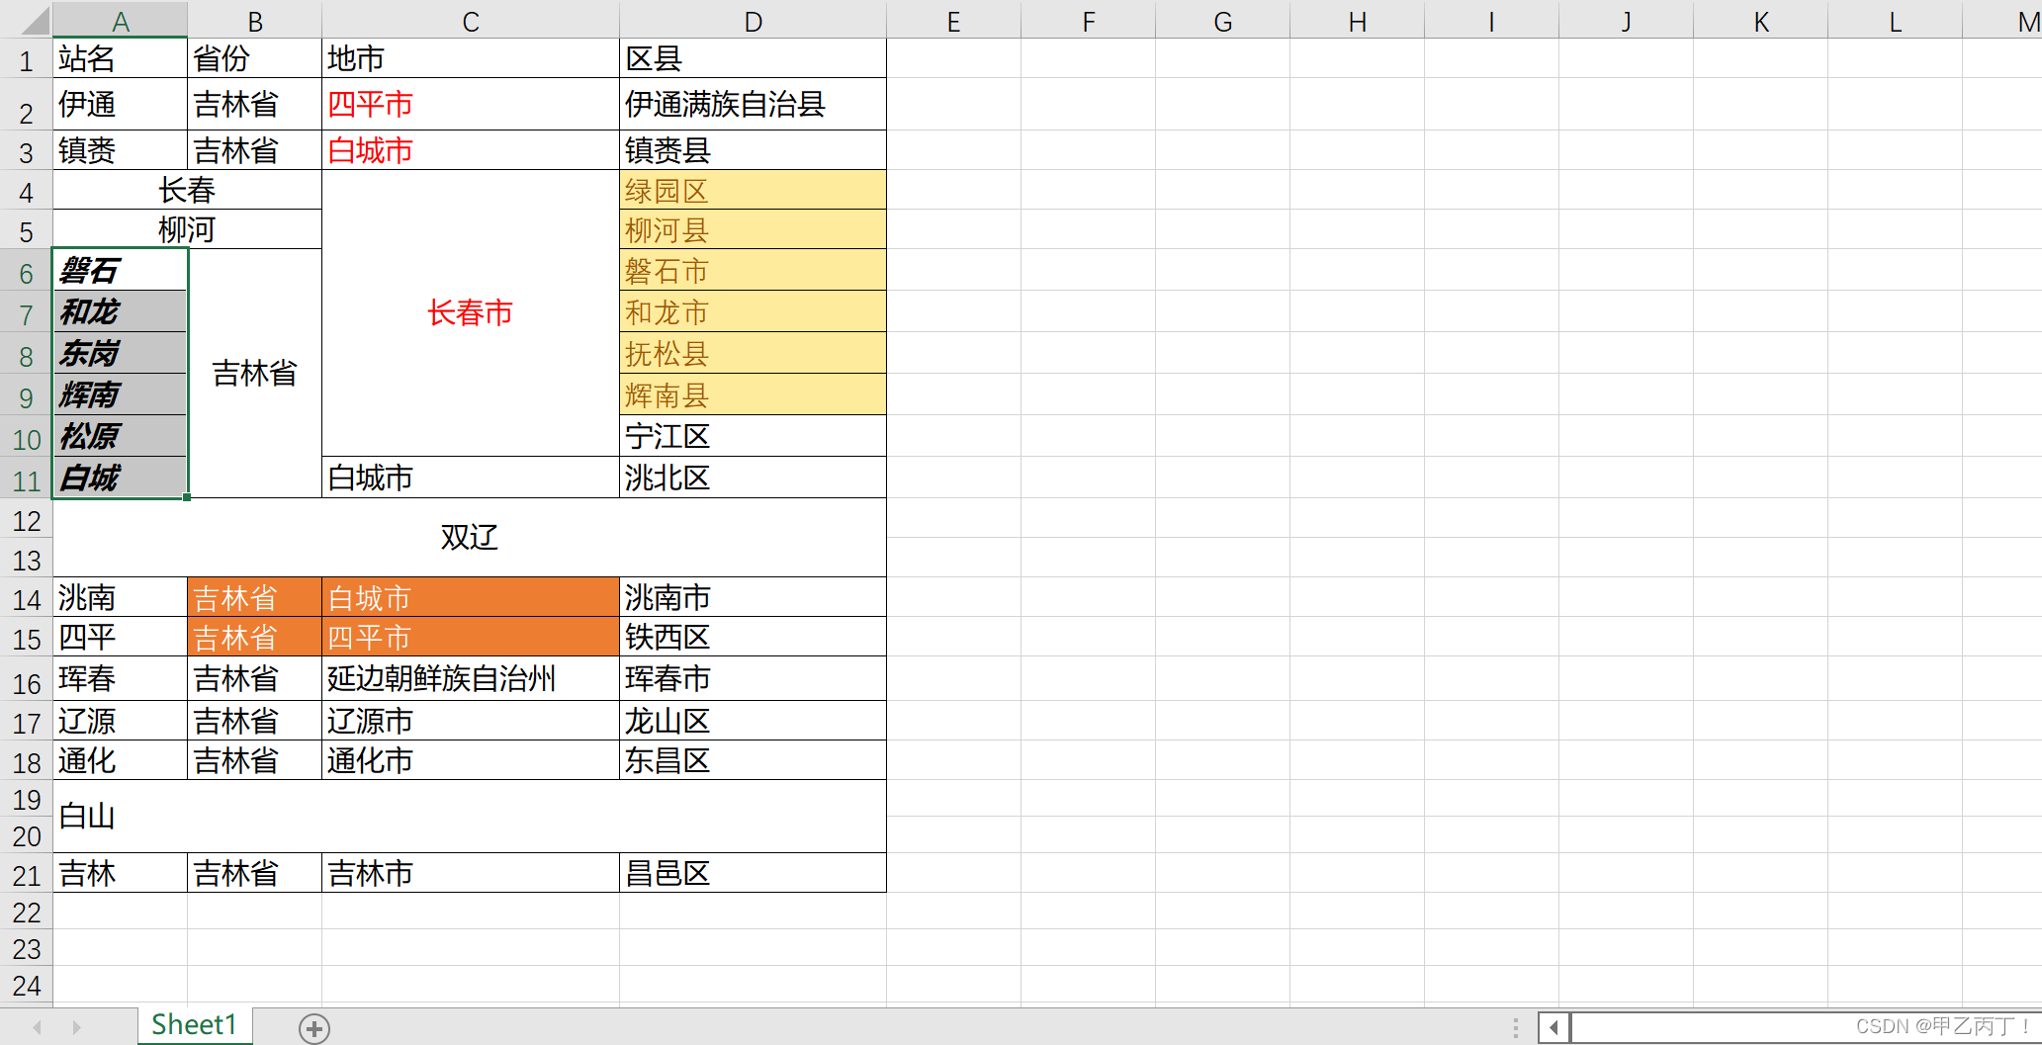Click the 省份 header cell
This screenshot has height=1045, width=2042.
255,59
